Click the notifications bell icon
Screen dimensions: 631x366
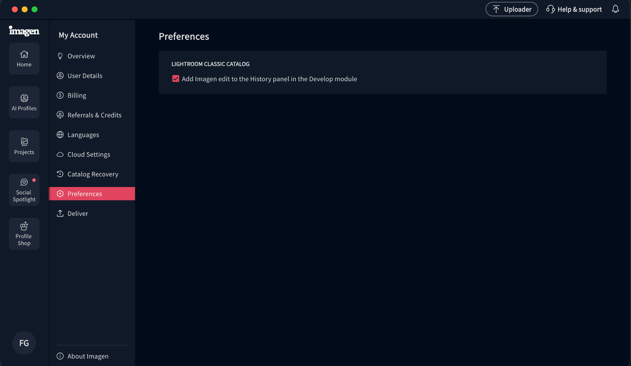(615, 9)
